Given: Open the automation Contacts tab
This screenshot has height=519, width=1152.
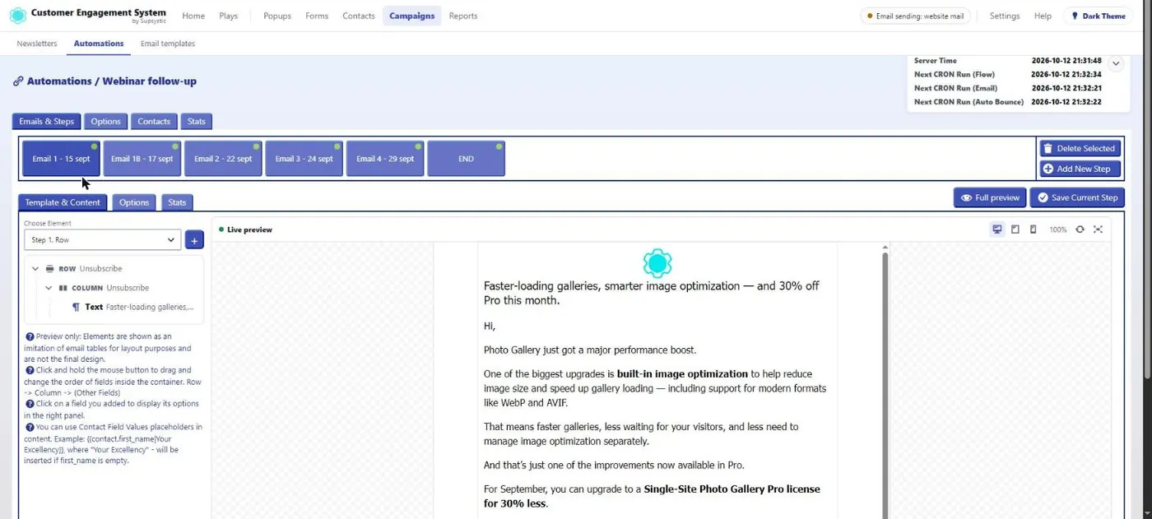Looking at the screenshot, I should click(154, 121).
